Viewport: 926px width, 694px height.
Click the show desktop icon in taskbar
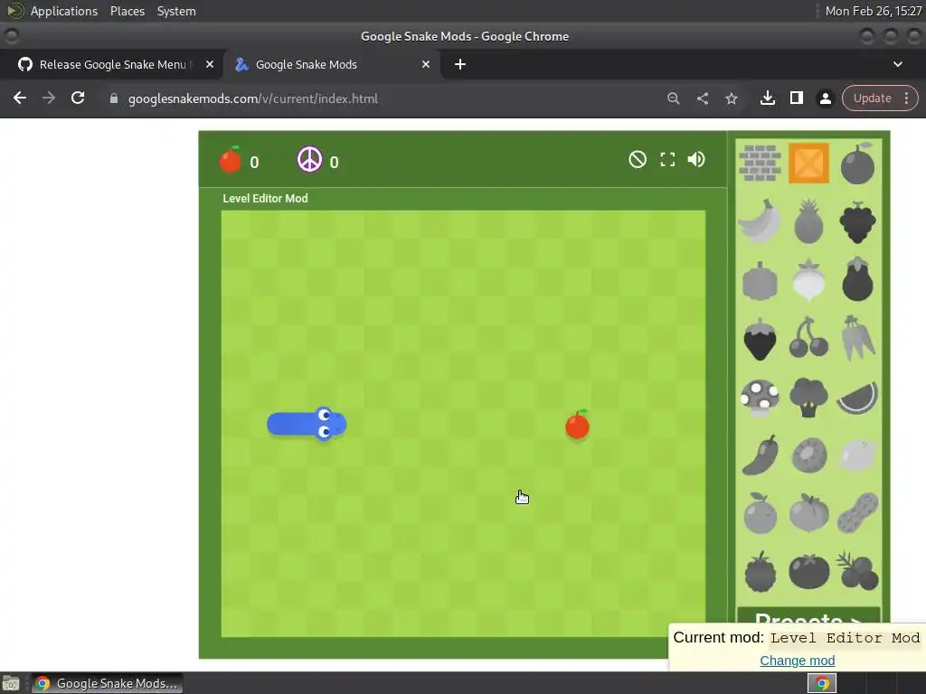click(x=11, y=683)
